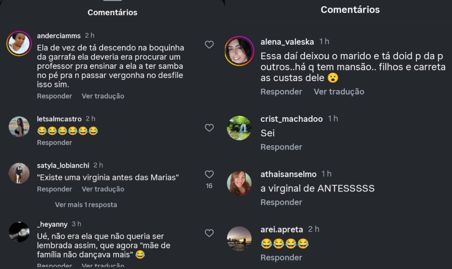Screen dimensions: 452x269
Task: Open the _heyanny username link
Action: click(52, 225)
